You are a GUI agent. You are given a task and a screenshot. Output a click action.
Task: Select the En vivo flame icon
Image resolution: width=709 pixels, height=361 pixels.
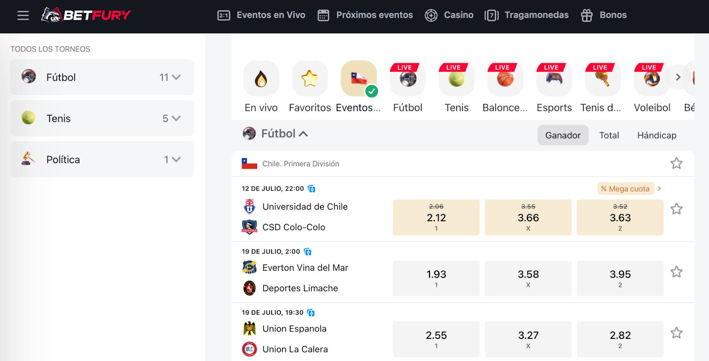[x=261, y=78]
